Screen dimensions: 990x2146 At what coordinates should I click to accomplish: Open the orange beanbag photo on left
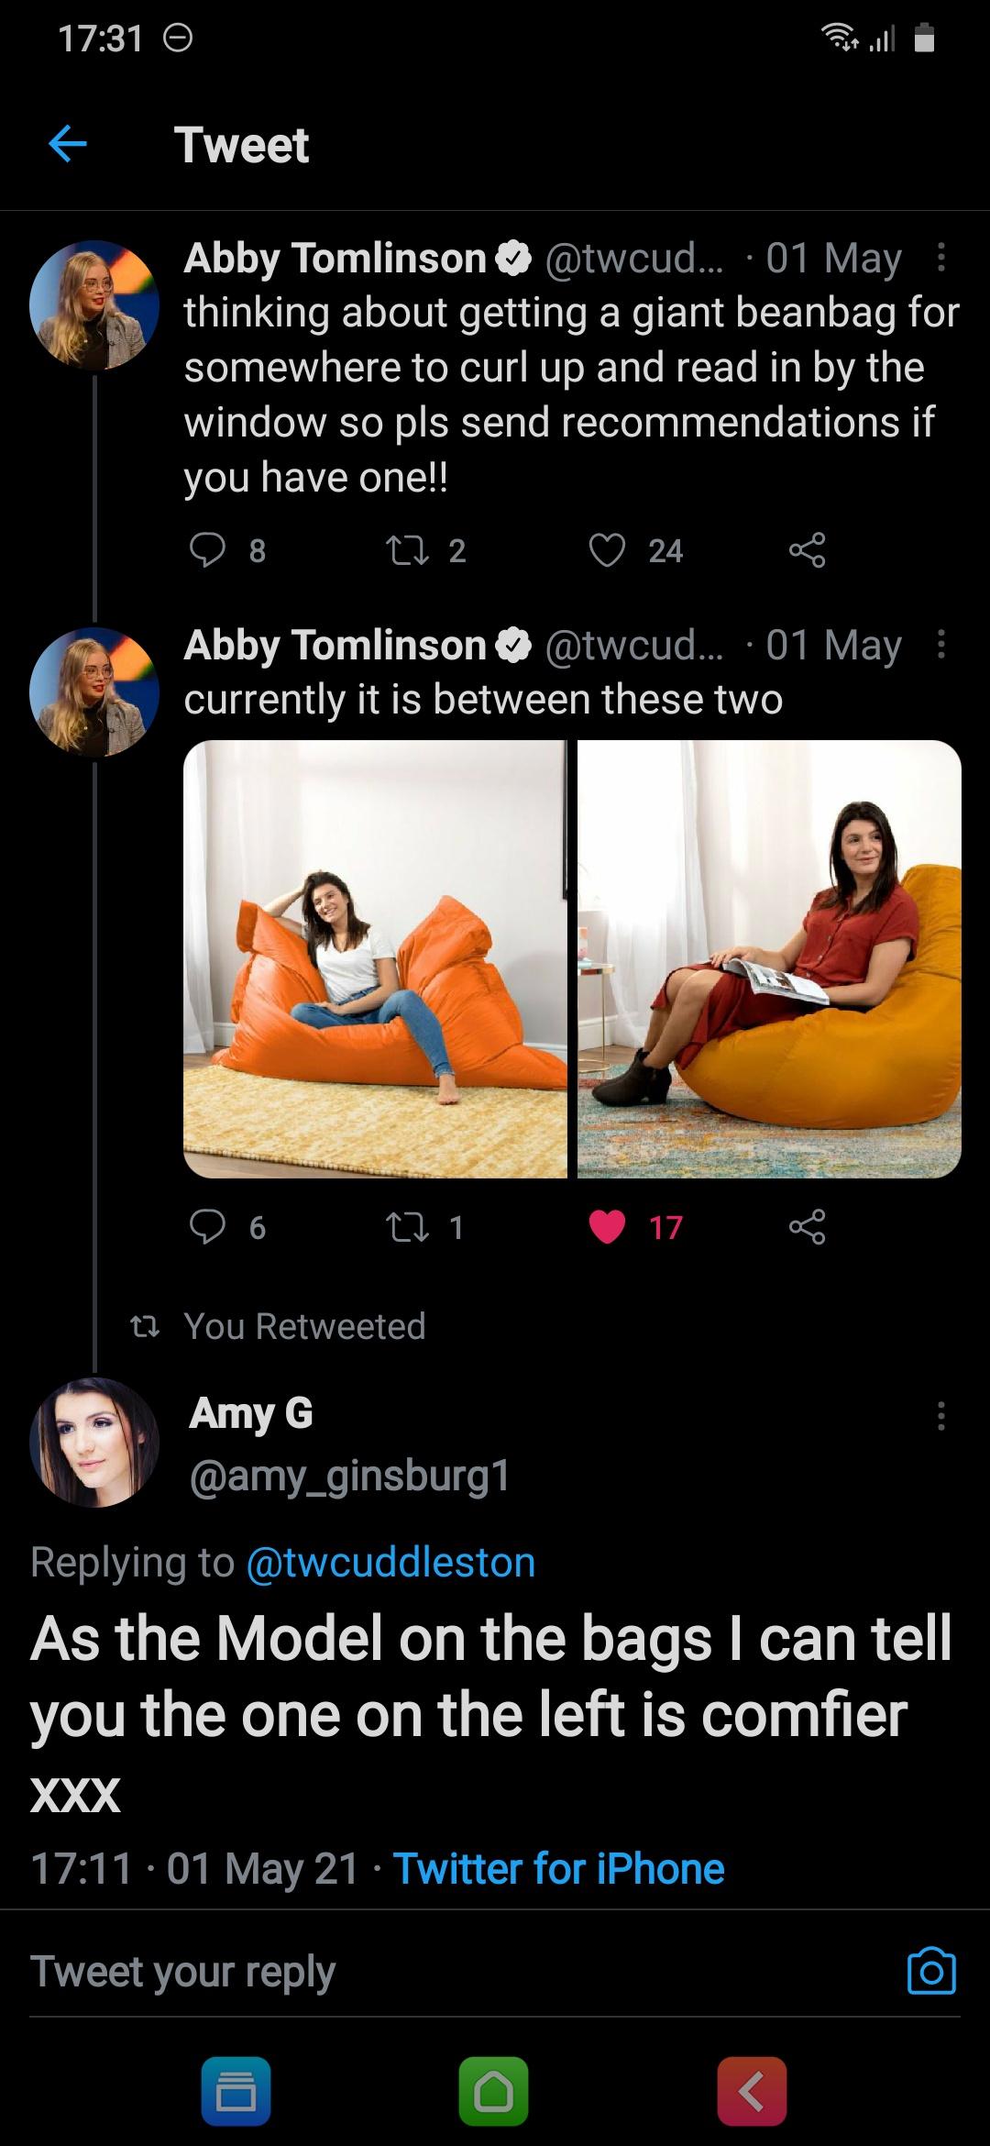(x=375, y=958)
